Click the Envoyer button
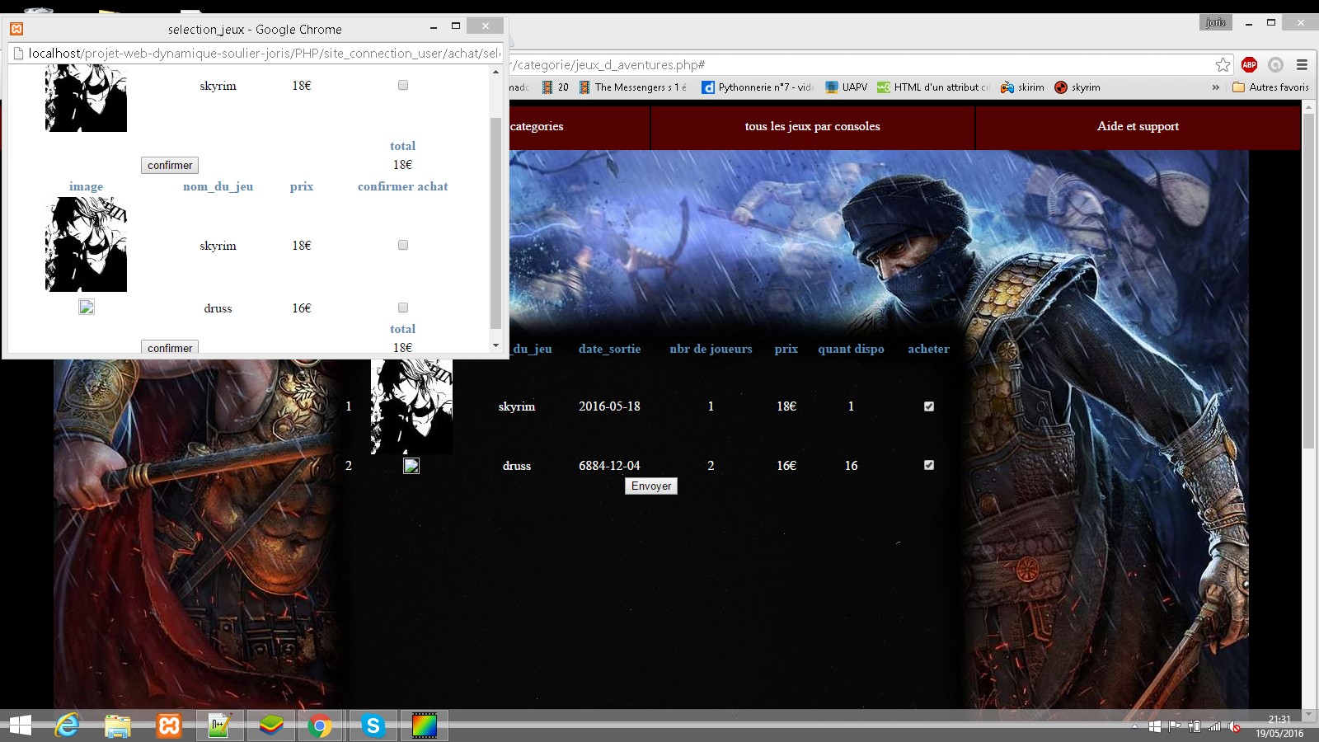Viewport: 1319px width, 742px height. (x=651, y=486)
